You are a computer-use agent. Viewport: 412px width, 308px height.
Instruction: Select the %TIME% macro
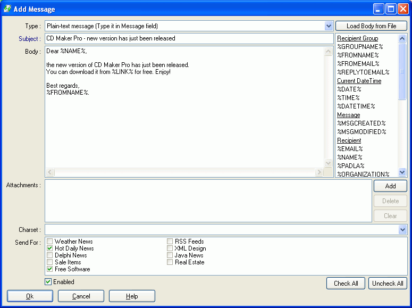348,97
